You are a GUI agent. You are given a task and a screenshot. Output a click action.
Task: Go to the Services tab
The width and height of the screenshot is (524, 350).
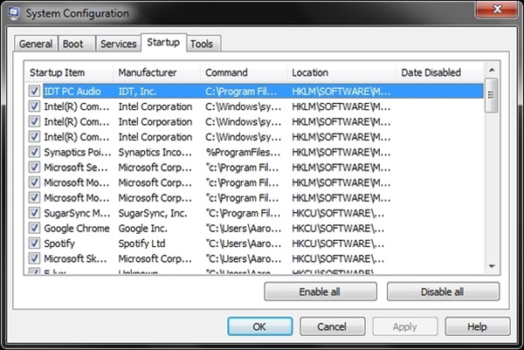pos(118,44)
